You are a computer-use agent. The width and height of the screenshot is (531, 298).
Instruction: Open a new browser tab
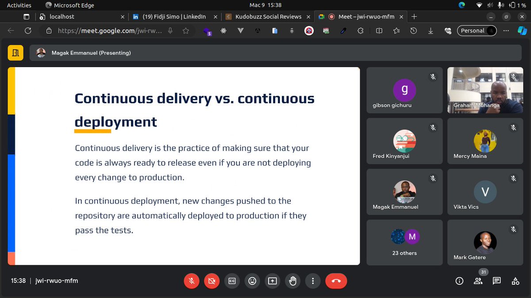[x=414, y=17]
